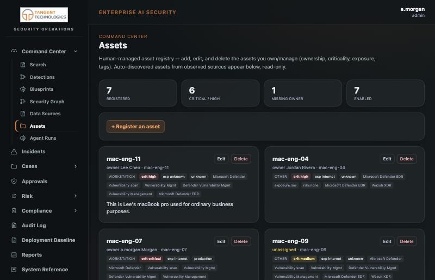This screenshot has width=435, height=280.
Task: Click the Enterprise AI Security header
Action: click(138, 12)
